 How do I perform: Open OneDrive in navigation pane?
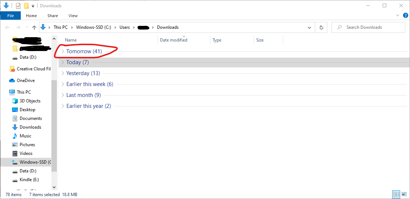point(26,81)
